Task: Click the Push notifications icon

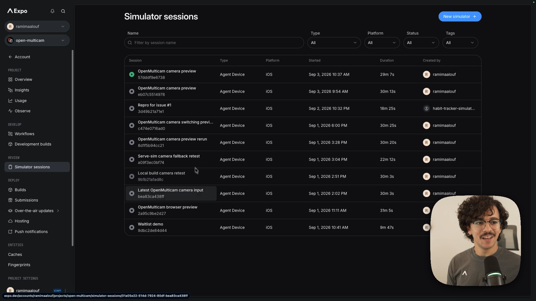Action: pos(10,232)
